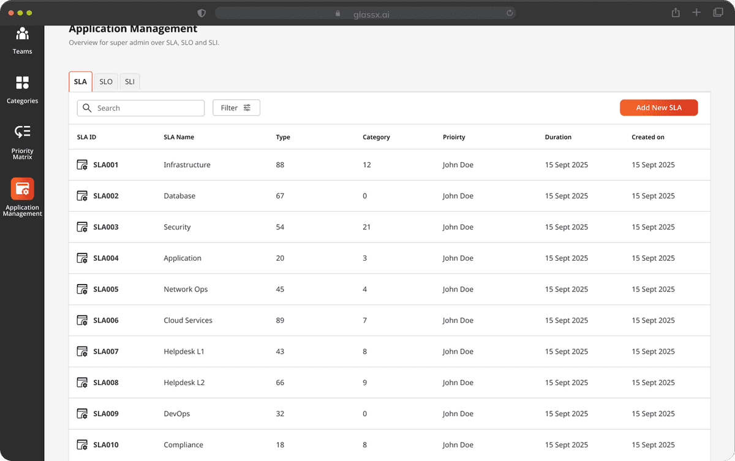Click the Add New SLA button
This screenshot has height=461, width=735.
pyautogui.click(x=658, y=108)
